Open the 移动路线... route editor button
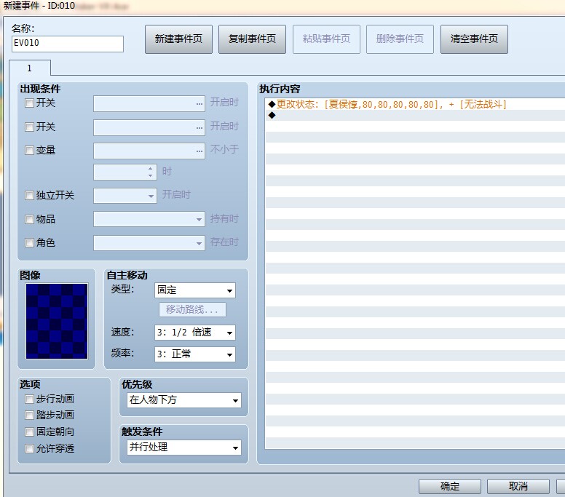This screenshot has width=565, height=497. pos(192,309)
